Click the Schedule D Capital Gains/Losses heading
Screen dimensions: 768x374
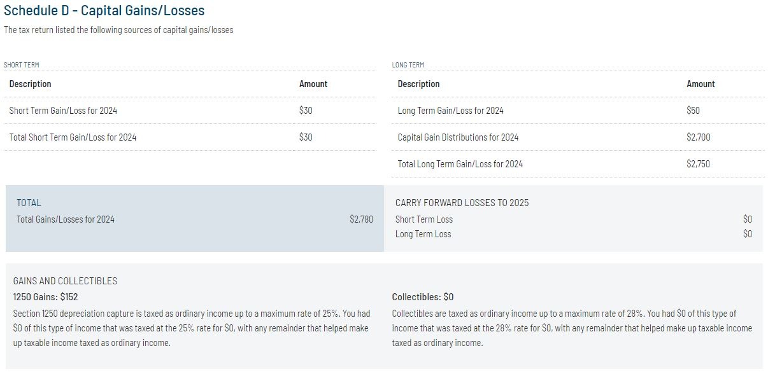[x=104, y=11]
